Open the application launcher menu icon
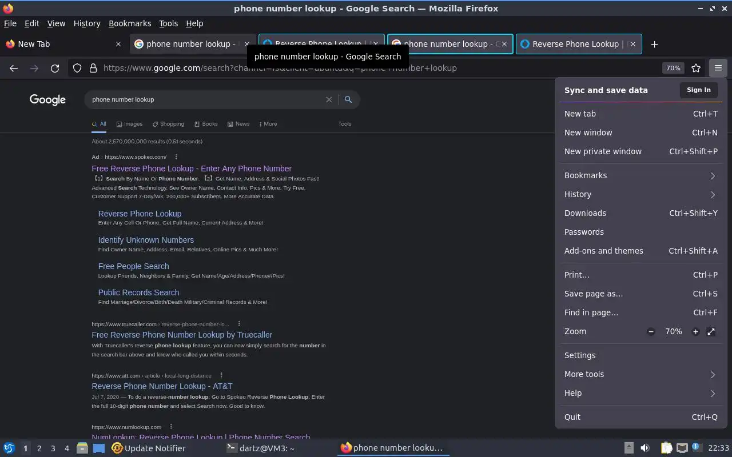732x457 pixels. [9, 448]
